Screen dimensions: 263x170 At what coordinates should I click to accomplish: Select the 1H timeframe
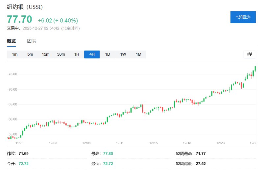click(x=77, y=54)
